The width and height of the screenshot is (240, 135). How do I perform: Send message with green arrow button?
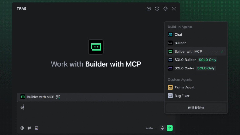170,128
